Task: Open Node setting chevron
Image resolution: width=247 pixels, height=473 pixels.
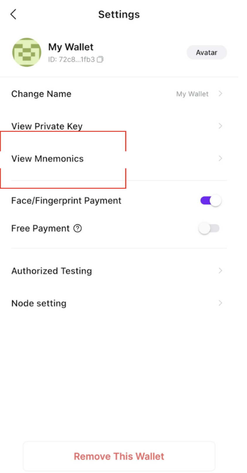Action: tap(221, 303)
